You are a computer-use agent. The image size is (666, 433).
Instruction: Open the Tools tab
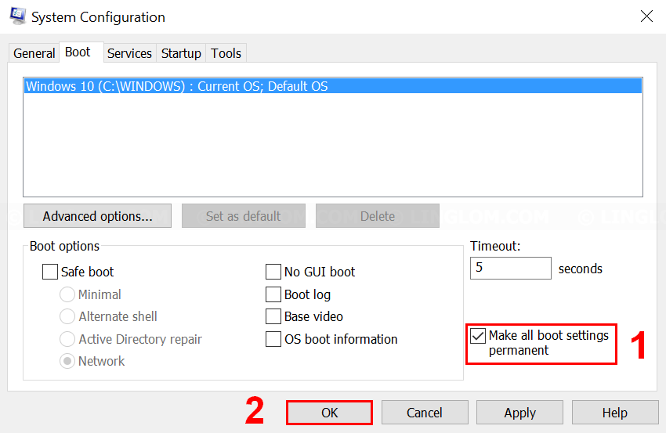coord(226,53)
